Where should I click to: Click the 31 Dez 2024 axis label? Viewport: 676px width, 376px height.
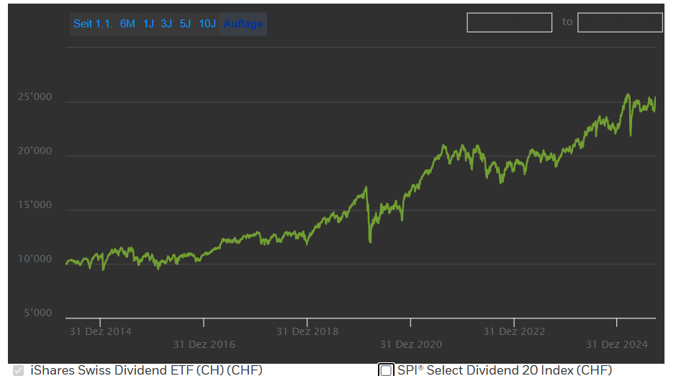[617, 344]
